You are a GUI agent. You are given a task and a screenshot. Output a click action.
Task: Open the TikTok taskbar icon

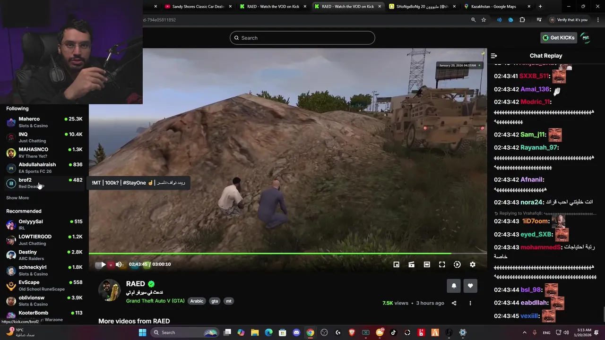[x=393, y=332]
